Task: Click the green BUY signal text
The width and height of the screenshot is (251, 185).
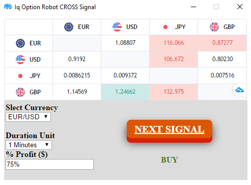Action: pyautogui.click(x=170, y=160)
